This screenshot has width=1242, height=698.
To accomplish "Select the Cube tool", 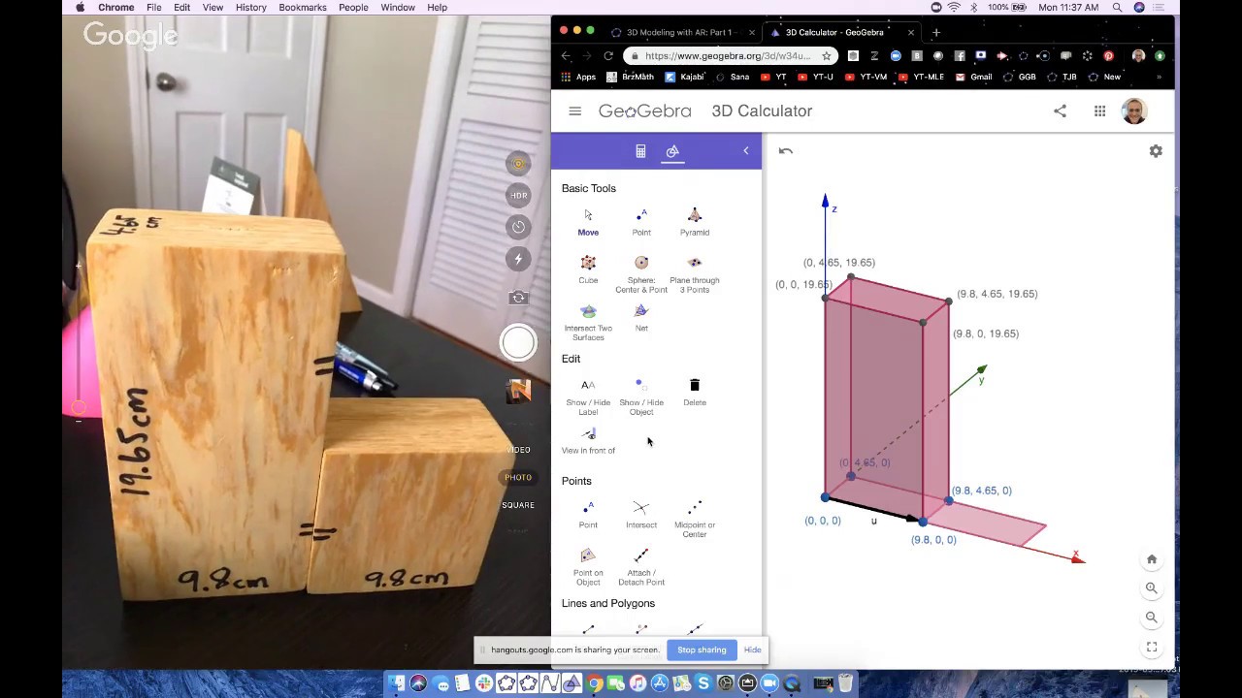I will click(x=588, y=270).
